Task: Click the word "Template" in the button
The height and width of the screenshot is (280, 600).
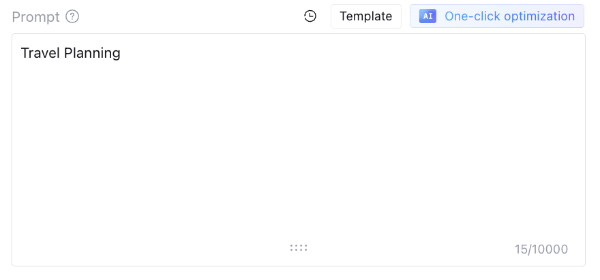Action: pyautogui.click(x=366, y=16)
